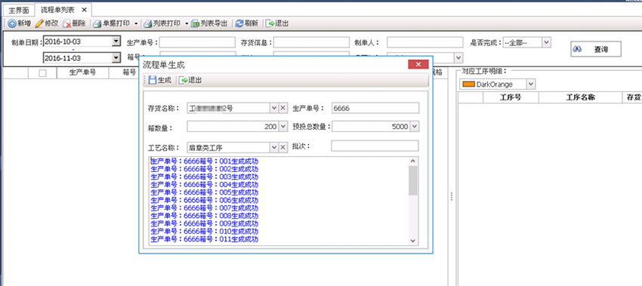
Task: Click the 单据打印 printer icon
Action: pos(97,23)
